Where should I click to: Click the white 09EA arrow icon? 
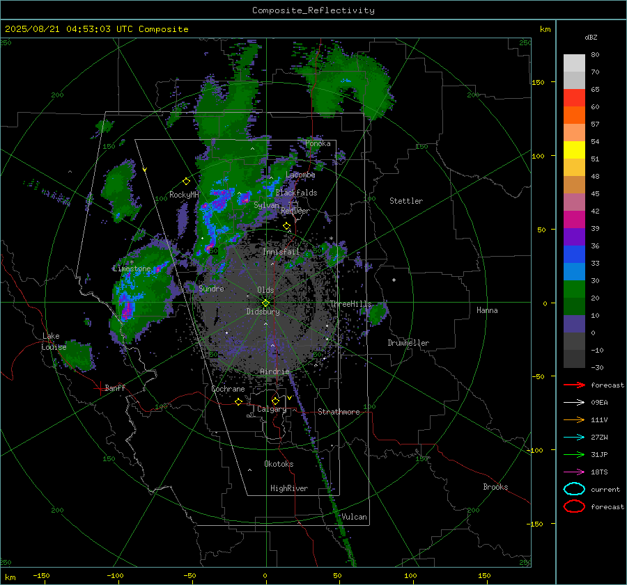(574, 403)
